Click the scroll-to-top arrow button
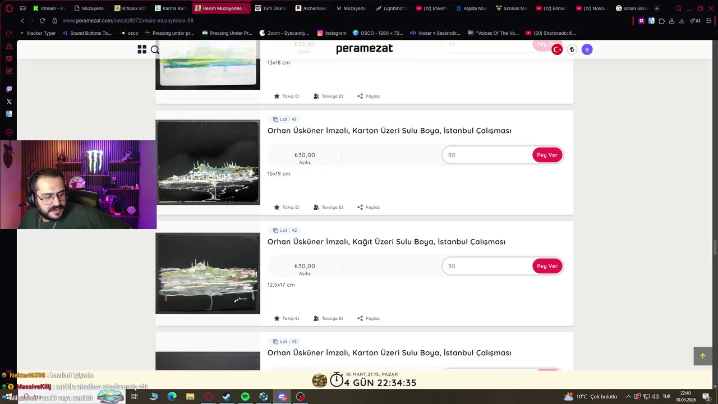The width and height of the screenshot is (718, 404). (703, 356)
